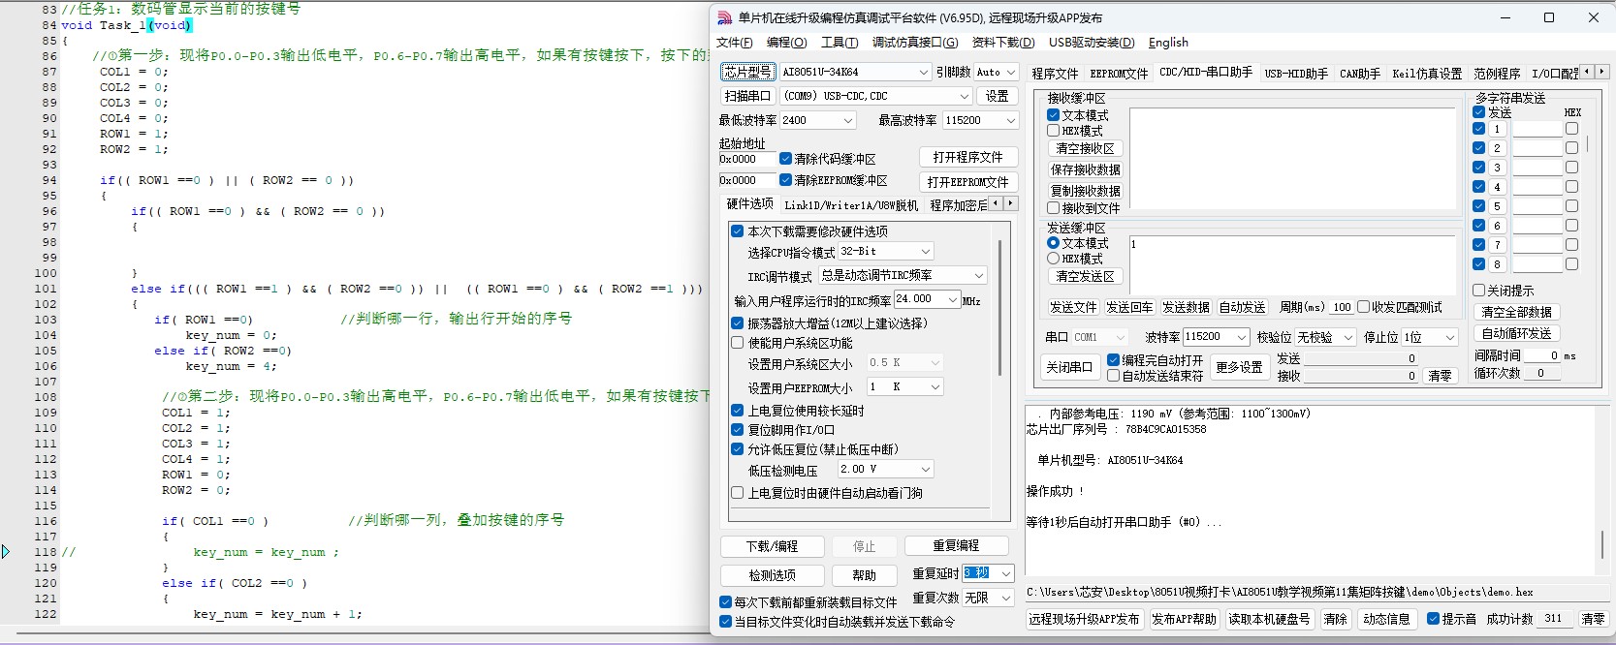1616x645 pixels.
Task: Expand the COM9 USB-CDC port dropdown
Action: [964, 96]
